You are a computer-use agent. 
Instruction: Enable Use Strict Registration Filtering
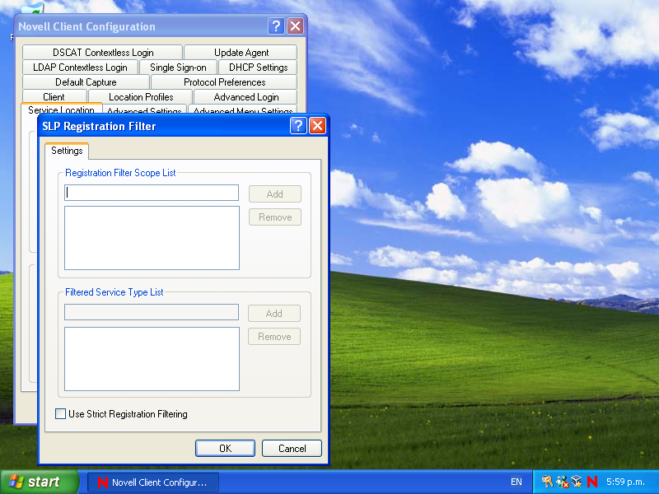click(x=60, y=414)
